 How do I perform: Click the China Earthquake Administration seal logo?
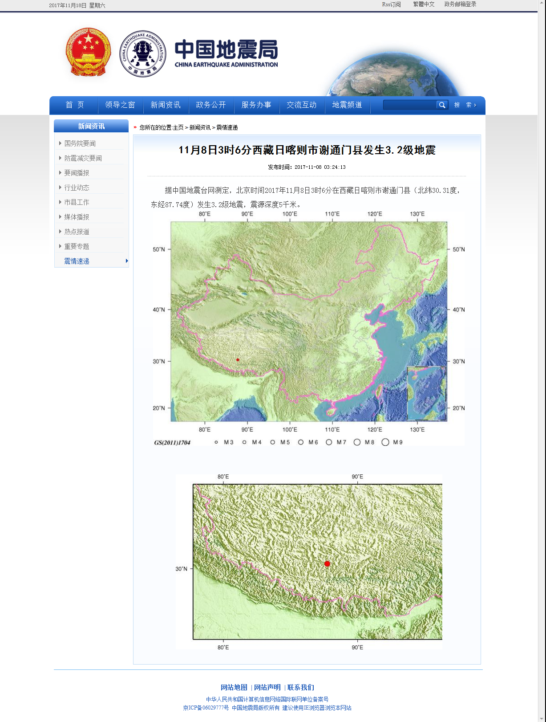coord(143,54)
